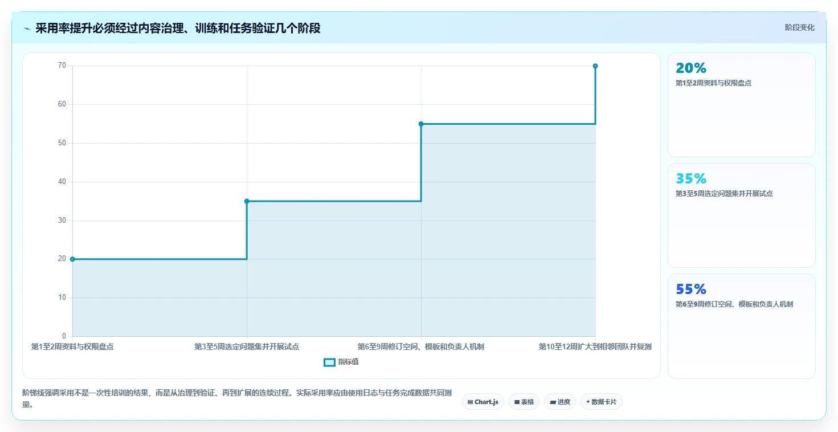Viewport: 838px width, 432px height.
Task: Click the 数据卡片 tag chip
Action: pos(601,402)
